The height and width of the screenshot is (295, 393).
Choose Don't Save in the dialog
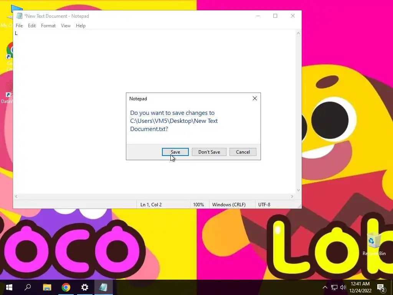point(209,152)
